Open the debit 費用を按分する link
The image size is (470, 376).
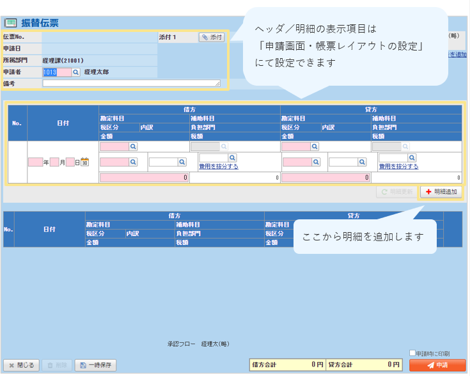[x=219, y=166]
